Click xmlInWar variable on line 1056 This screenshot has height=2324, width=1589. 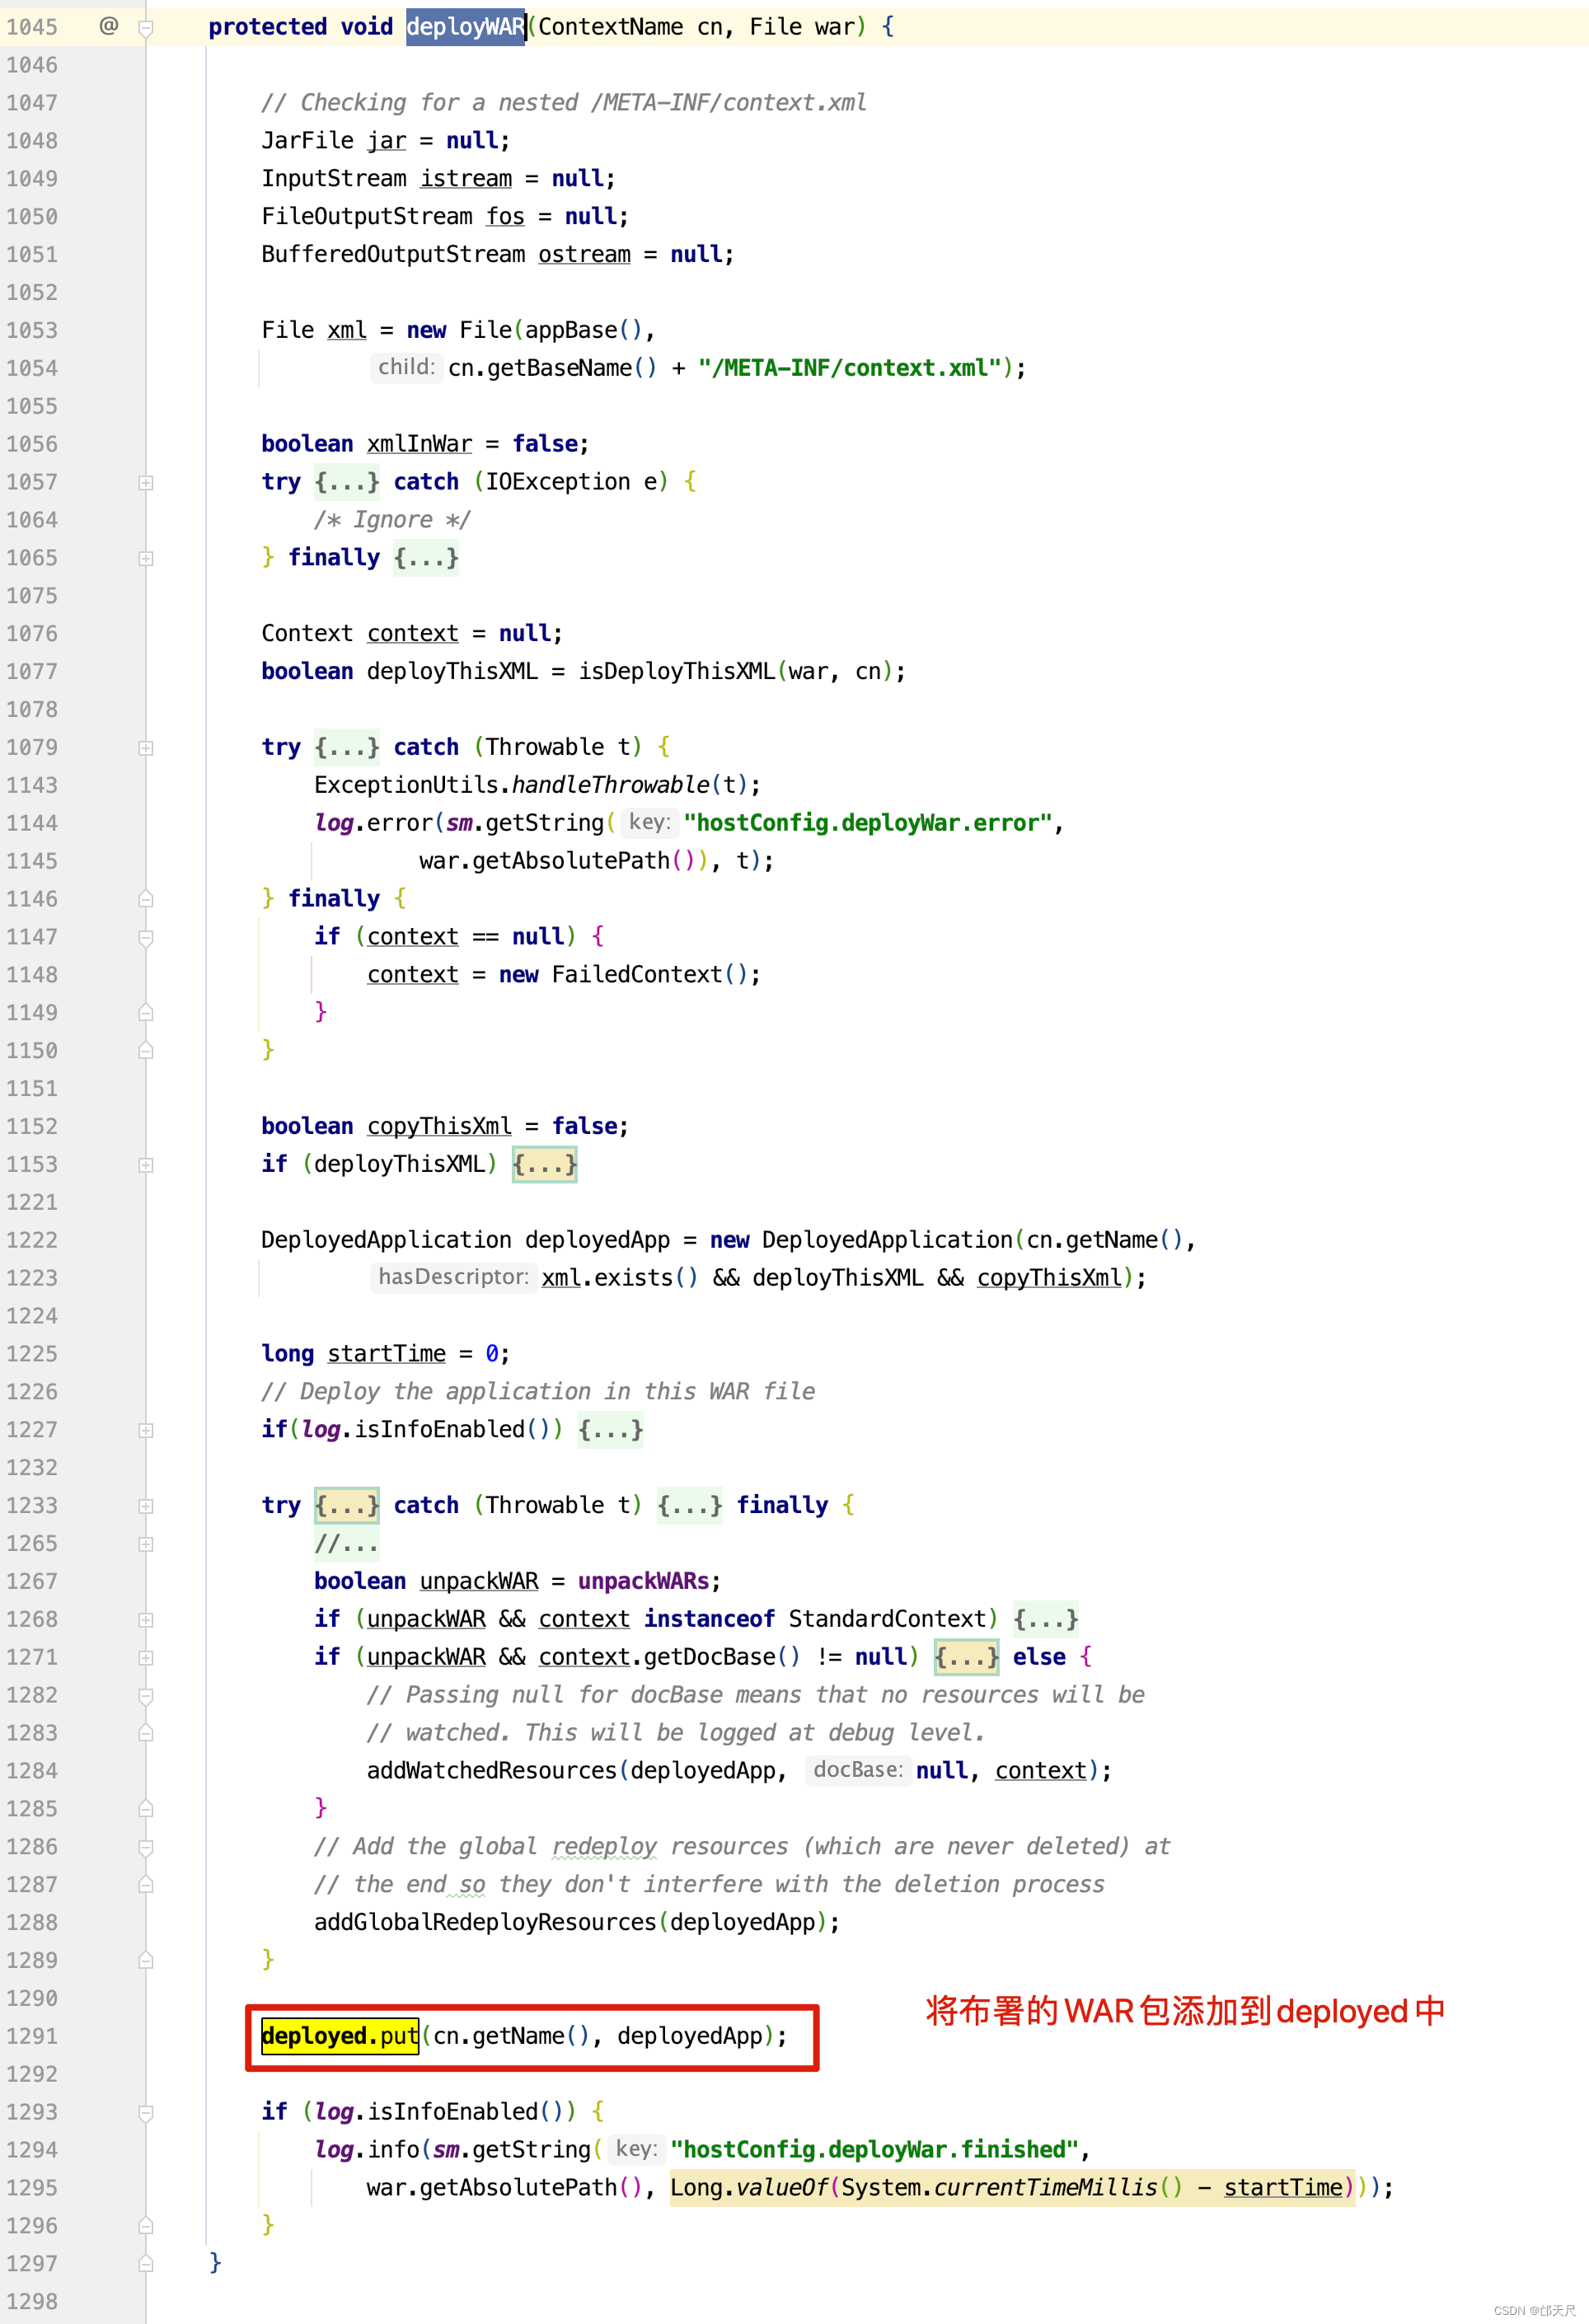pyautogui.click(x=419, y=444)
